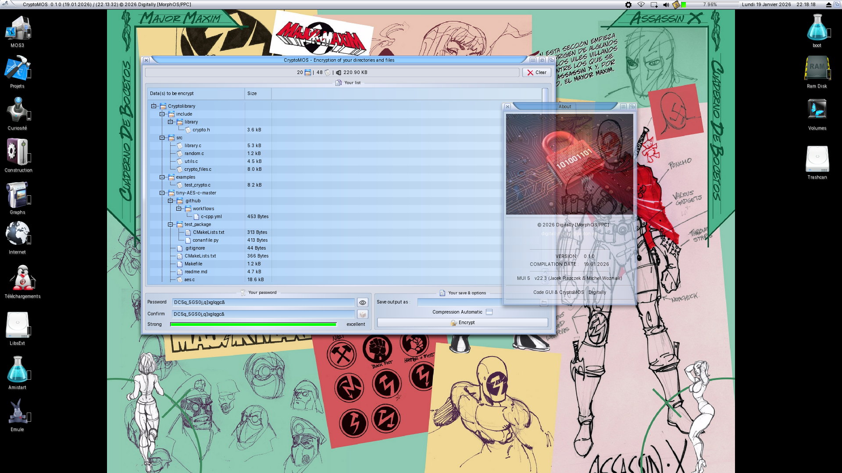Click in the Password input field
This screenshot has width=842, height=473.
pyautogui.click(x=263, y=303)
